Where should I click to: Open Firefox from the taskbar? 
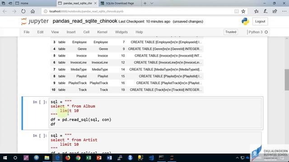pos(68,157)
